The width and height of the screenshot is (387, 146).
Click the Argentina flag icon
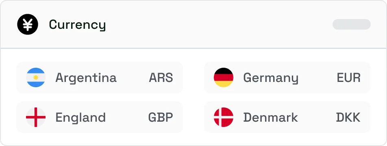(36, 77)
